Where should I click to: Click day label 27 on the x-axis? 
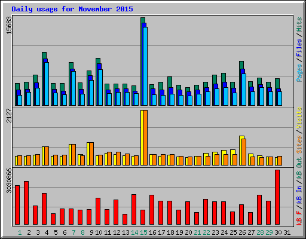(x=251, y=232)
